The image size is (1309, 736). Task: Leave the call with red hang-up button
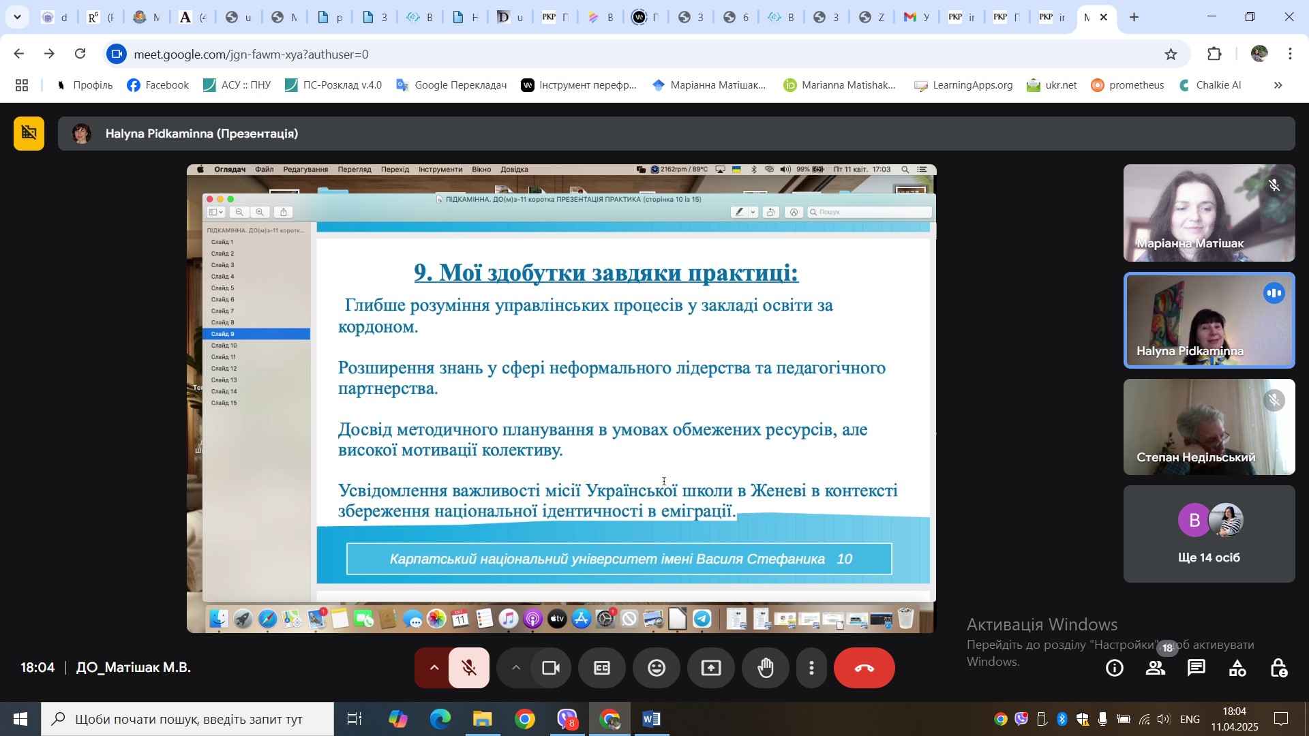[x=864, y=668]
